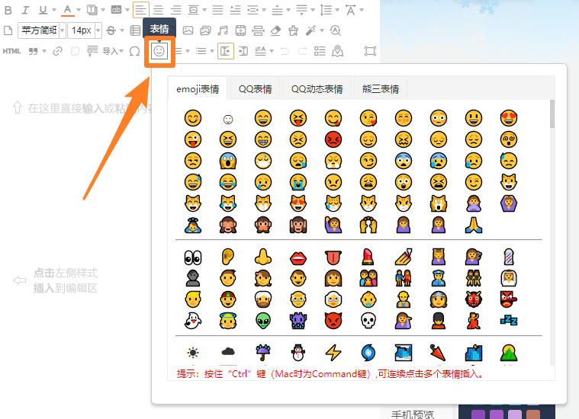Click the emoji panel vertical scrollbar
Viewport: 579px width, 419px height.
(552, 114)
